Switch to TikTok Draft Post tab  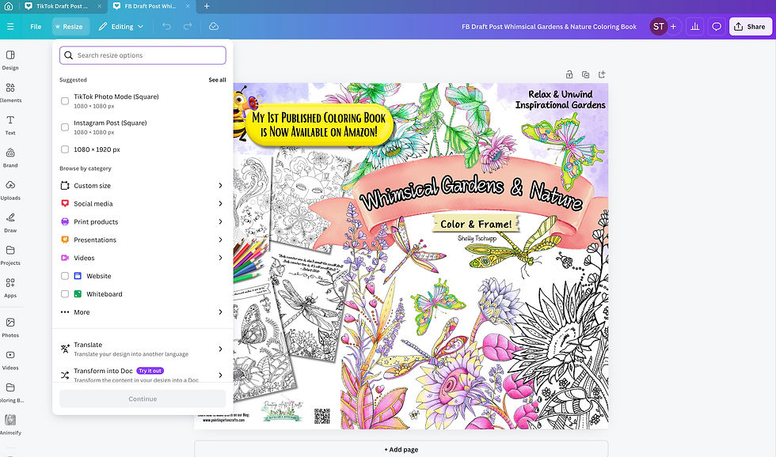tap(62, 6)
